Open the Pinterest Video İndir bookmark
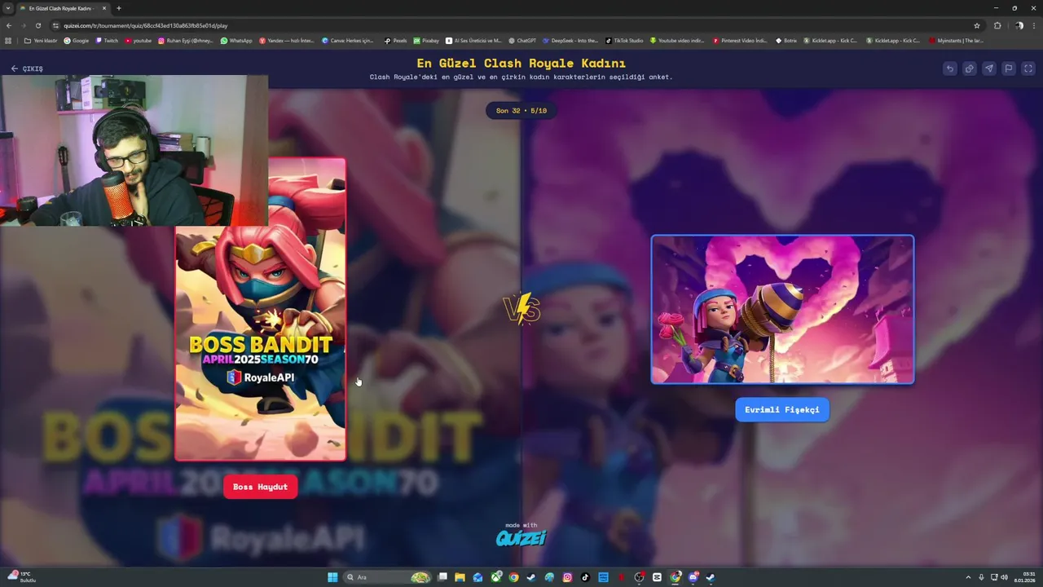 coord(740,40)
